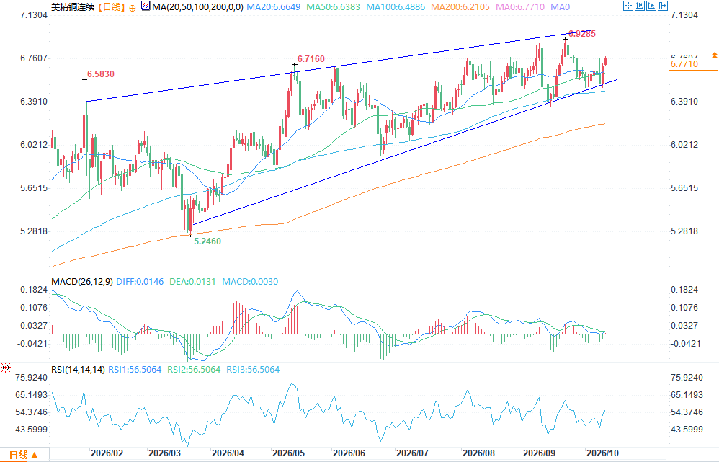Image resolution: width=719 pixels, height=462 pixels.
Task: Click the 2026/10 date on the time axis
Action: [602, 453]
